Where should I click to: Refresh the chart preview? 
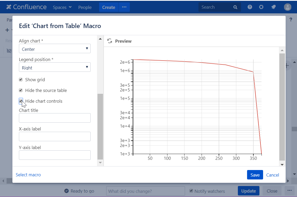(x=110, y=41)
